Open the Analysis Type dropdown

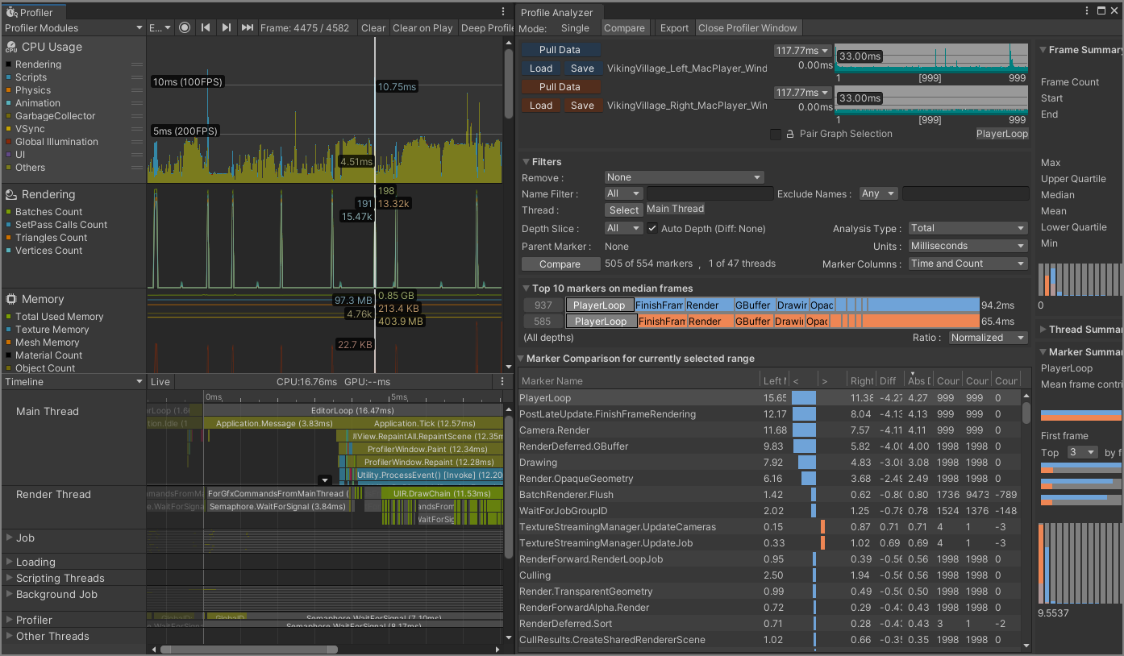pos(968,228)
